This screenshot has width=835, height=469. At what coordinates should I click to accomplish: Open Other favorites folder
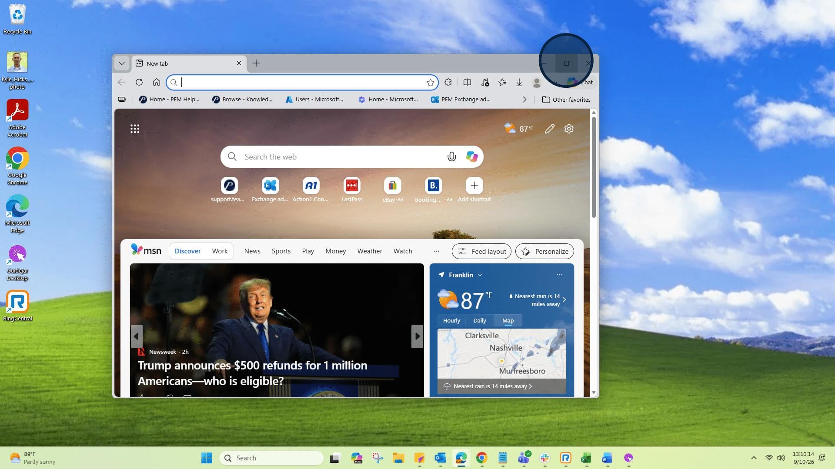point(566,100)
